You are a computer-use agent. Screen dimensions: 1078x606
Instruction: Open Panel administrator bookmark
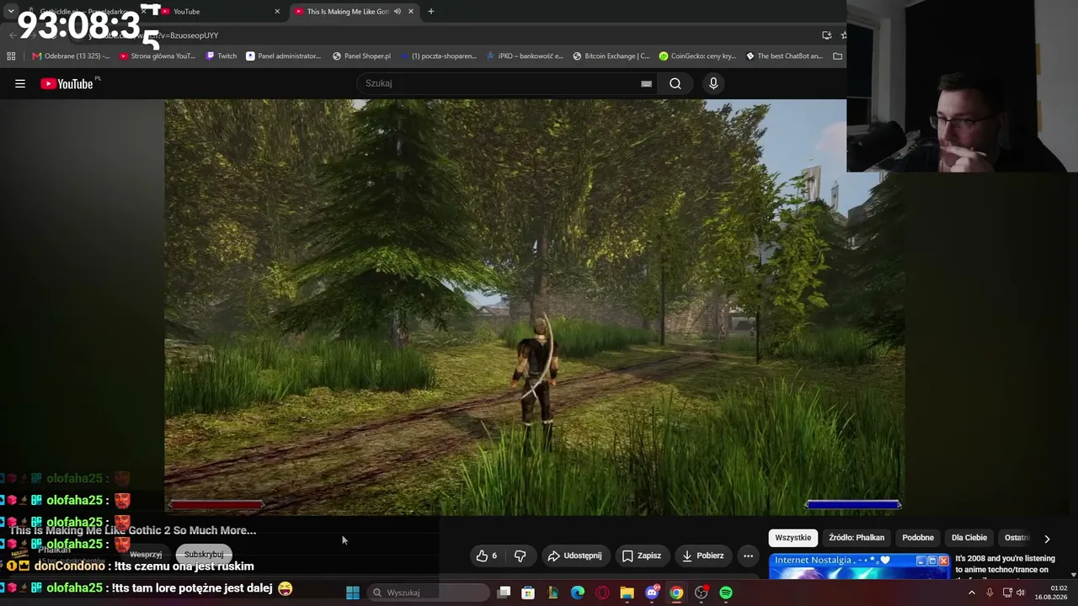point(283,56)
